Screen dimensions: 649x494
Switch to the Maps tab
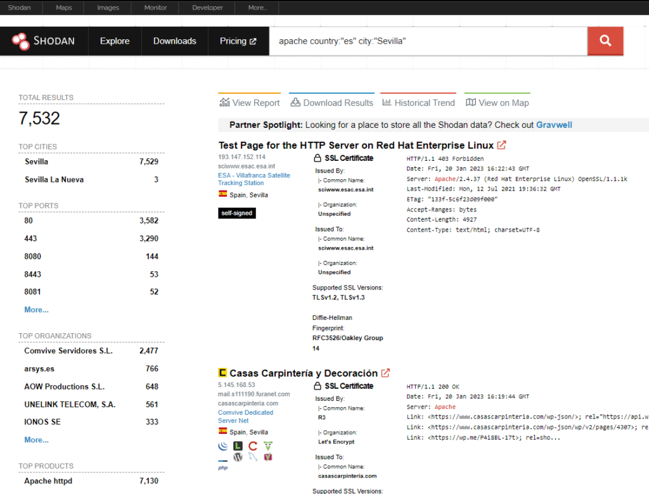(x=63, y=8)
